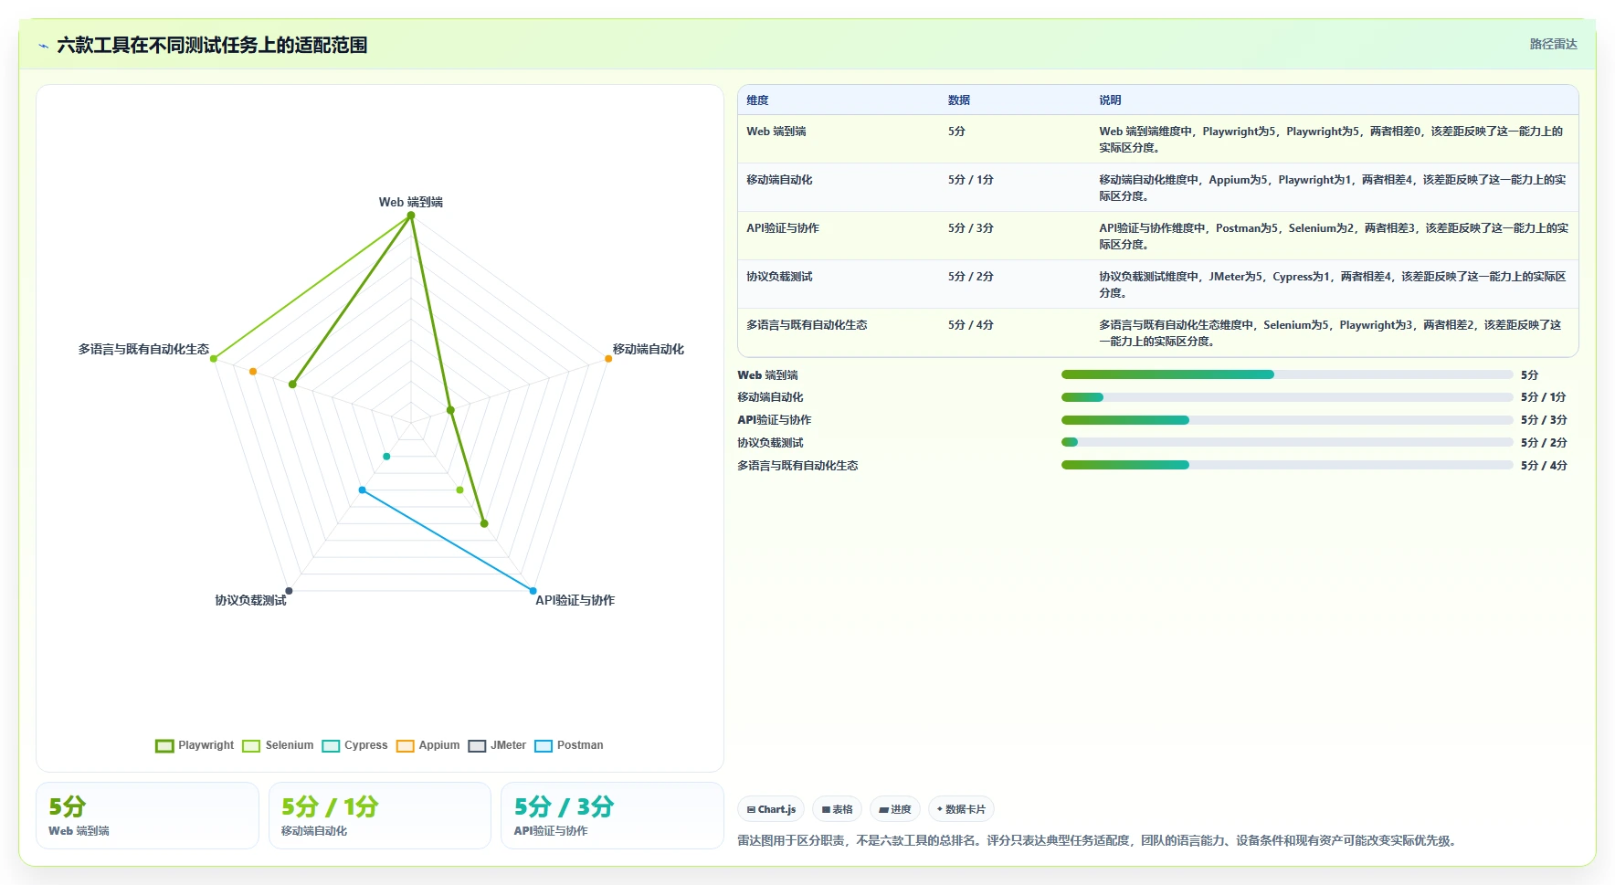Toggle the Appium legend entry
The height and width of the screenshot is (885, 1615).
[427, 746]
